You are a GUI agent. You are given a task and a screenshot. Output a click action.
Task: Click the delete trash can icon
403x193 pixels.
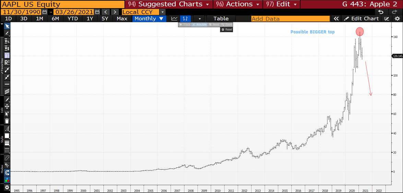(7, 121)
